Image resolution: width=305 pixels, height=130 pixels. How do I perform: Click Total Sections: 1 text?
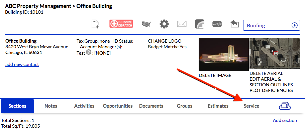pyautogui.click(x=17, y=120)
